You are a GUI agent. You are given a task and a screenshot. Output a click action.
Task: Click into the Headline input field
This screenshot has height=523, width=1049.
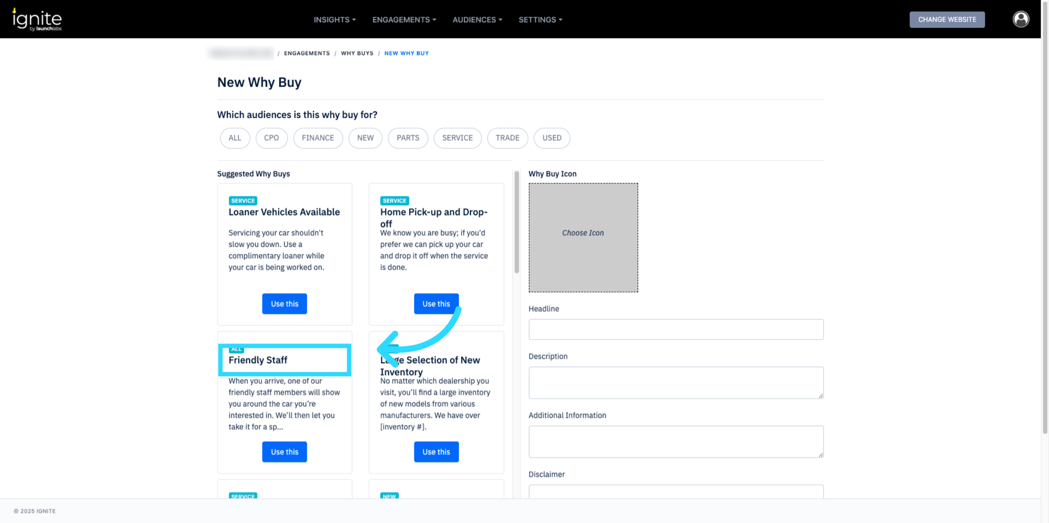click(676, 329)
